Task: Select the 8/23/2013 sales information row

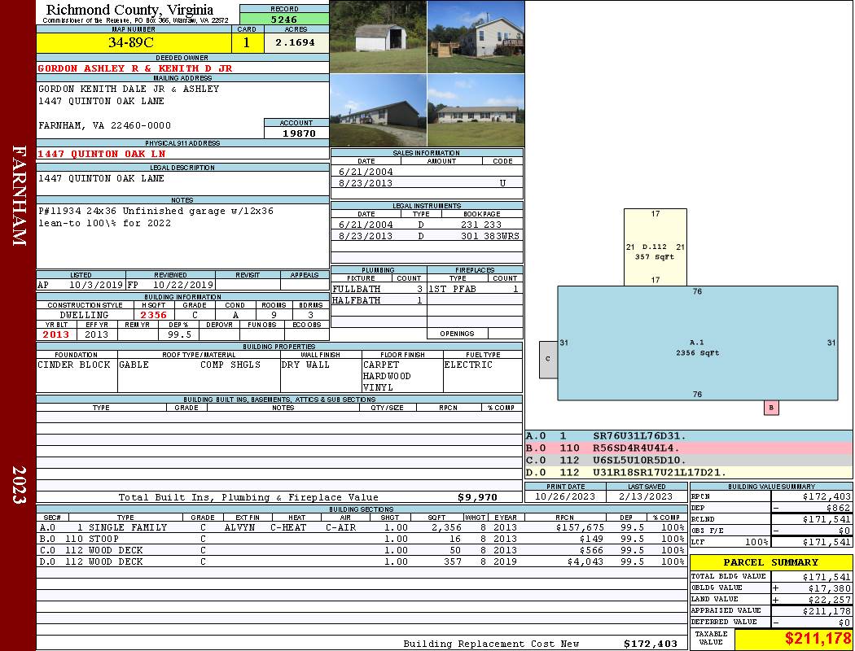Action: click(427, 184)
